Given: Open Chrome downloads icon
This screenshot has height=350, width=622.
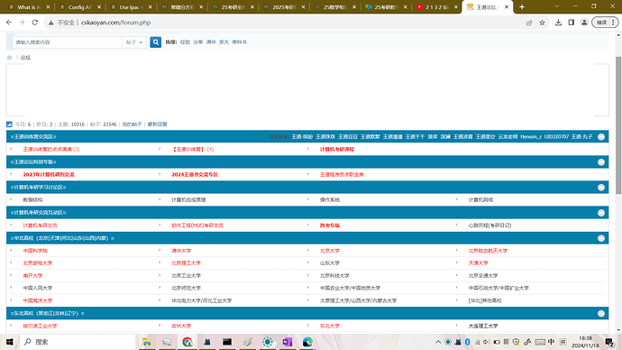Looking at the screenshot, I should point(558,23).
